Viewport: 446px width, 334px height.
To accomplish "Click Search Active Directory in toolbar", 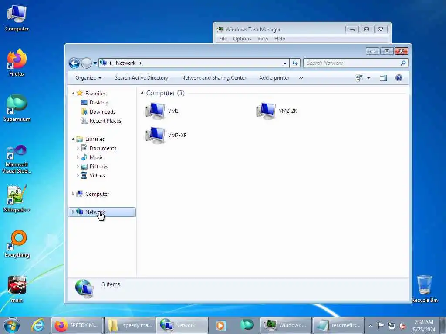I will click(142, 78).
